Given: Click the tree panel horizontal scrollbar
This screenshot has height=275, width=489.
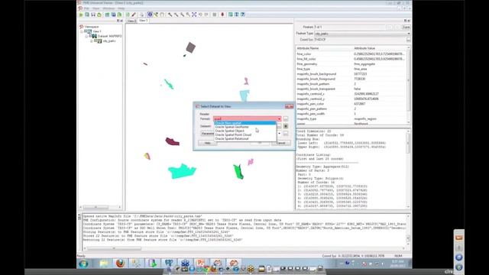Looking at the screenshot, I should (x=100, y=207).
